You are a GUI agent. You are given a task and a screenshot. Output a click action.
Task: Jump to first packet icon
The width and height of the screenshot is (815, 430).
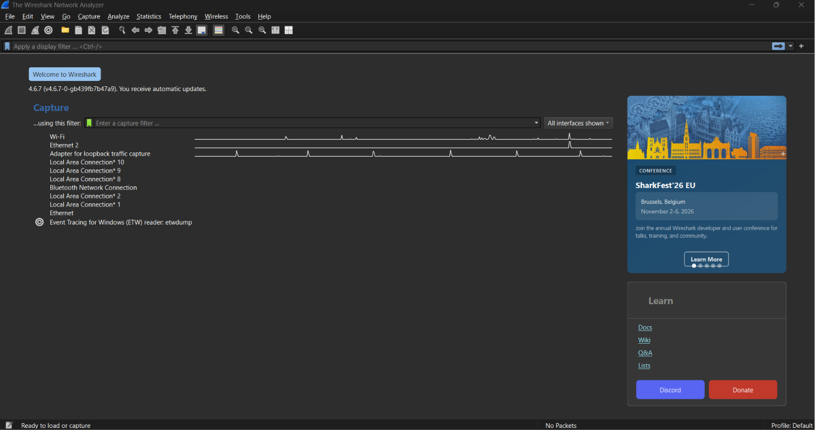[175, 30]
